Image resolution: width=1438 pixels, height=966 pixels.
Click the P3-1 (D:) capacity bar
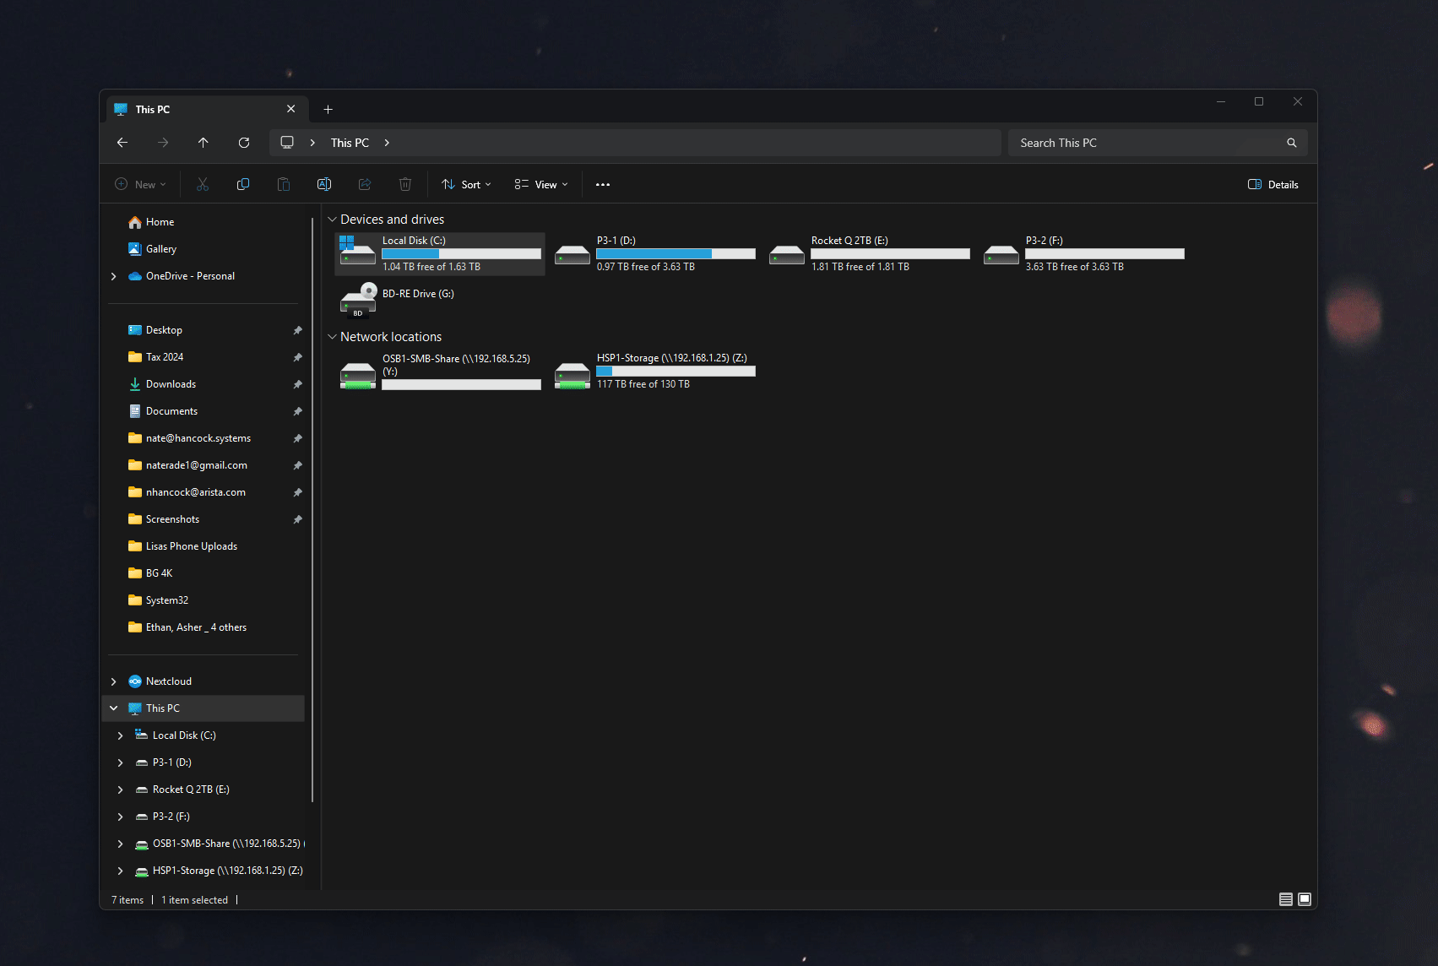[x=676, y=253]
